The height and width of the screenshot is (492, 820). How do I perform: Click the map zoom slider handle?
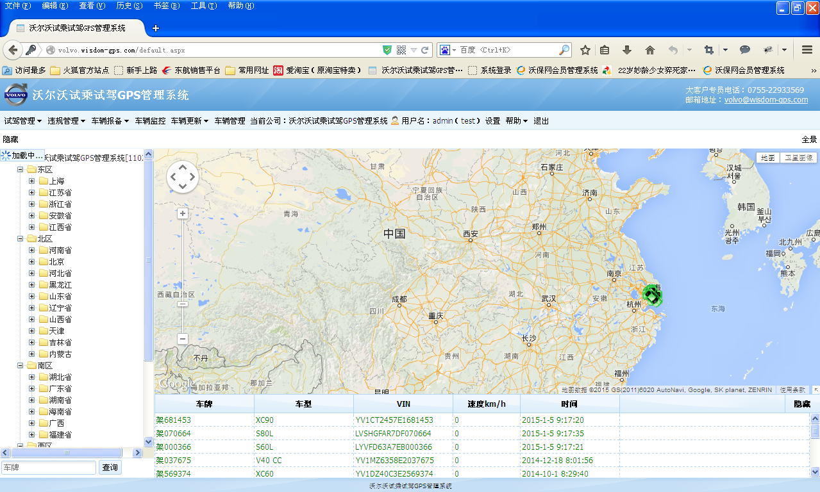(x=183, y=304)
